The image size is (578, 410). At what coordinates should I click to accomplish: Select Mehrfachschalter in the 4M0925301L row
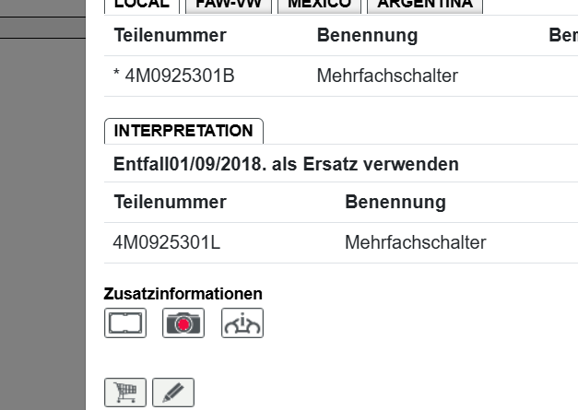pos(415,243)
